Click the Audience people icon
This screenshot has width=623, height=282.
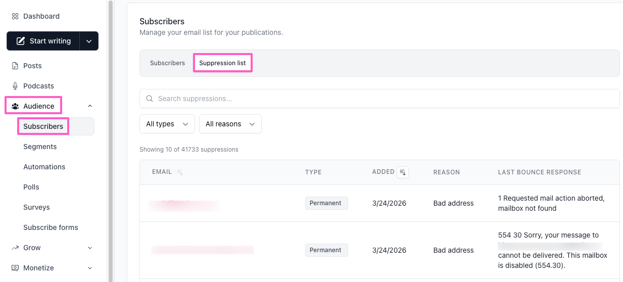pyautogui.click(x=15, y=106)
